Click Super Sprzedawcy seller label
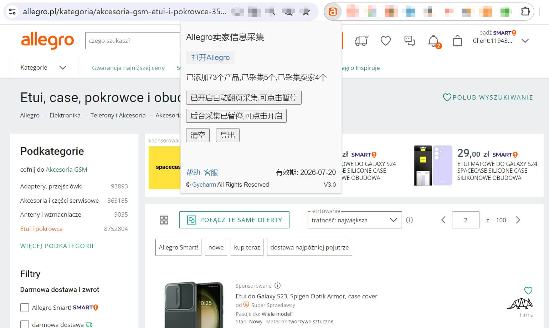The image size is (549, 328). coord(273,305)
